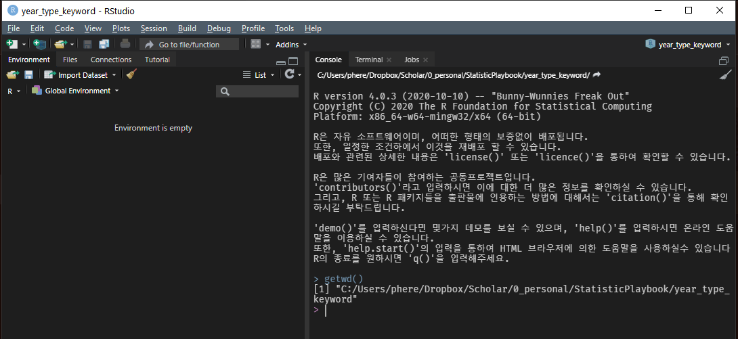Open the New File dropdown arrow
Image resolution: width=738 pixels, height=339 pixels.
24,45
